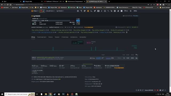Click the red stop recording button
Screen dimensions: 171x96
point(158,90)
